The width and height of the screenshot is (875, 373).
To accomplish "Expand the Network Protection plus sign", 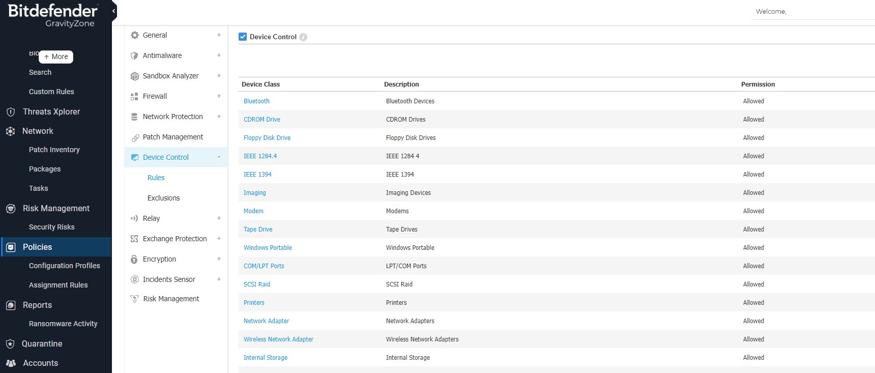I will 219,117.
